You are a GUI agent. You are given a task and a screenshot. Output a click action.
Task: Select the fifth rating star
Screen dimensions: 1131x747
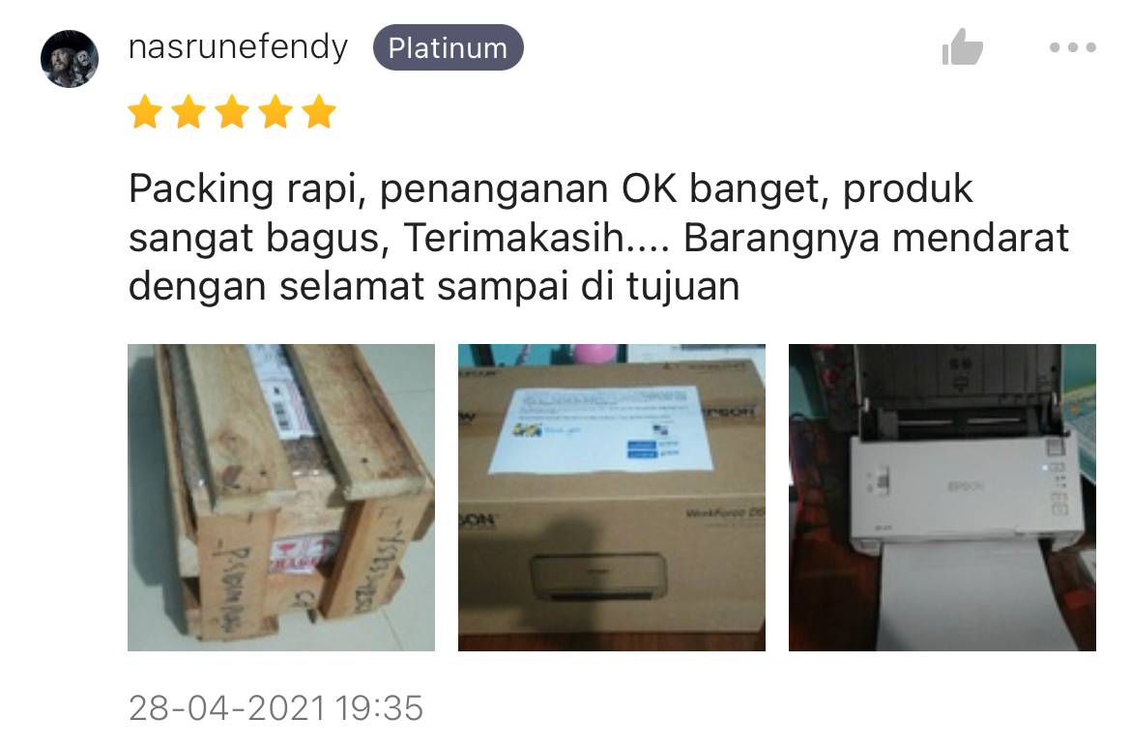tap(319, 112)
